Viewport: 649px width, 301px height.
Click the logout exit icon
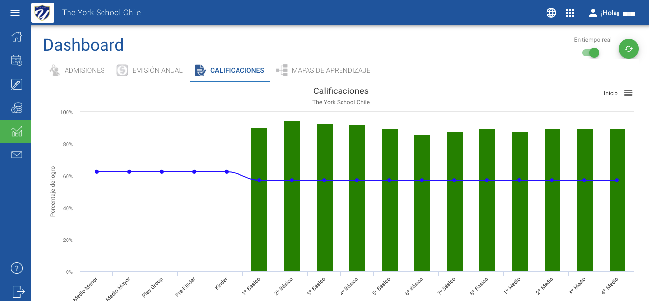pyautogui.click(x=17, y=291)
